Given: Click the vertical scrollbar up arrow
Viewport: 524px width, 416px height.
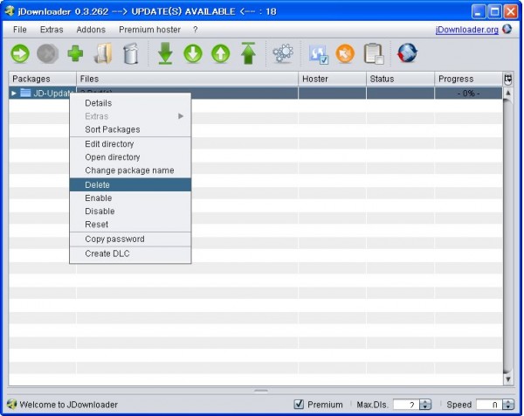Looking at the screenshot, I should click(x=507, y=93).
